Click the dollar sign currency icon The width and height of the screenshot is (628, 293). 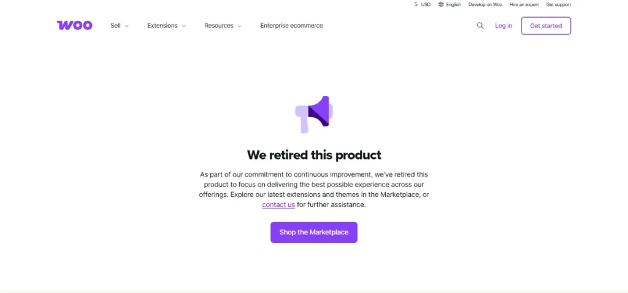click(x=416, y=4)
